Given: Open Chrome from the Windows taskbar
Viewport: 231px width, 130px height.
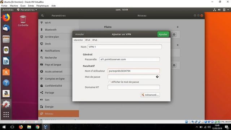Looking at the screenshot, I should click(38, 127).
